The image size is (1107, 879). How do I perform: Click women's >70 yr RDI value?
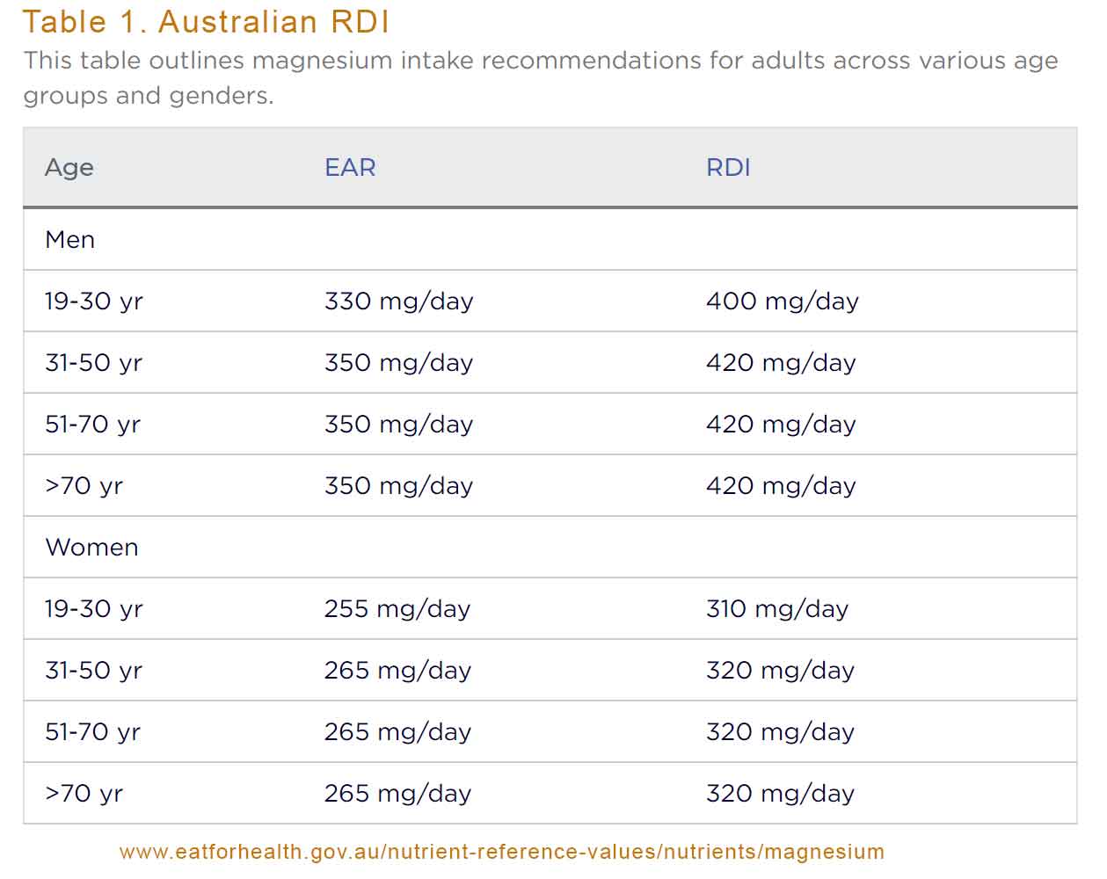(x=780, y=793)
